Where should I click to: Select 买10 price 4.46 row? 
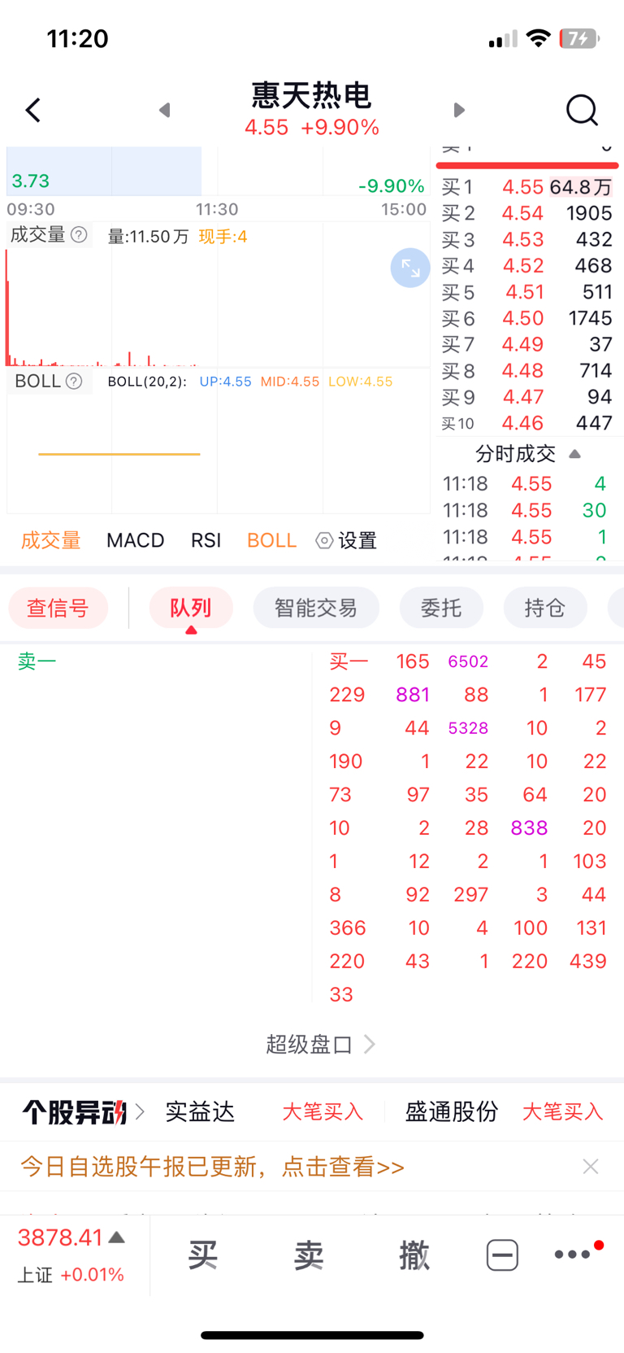click(x=526, y=423)
